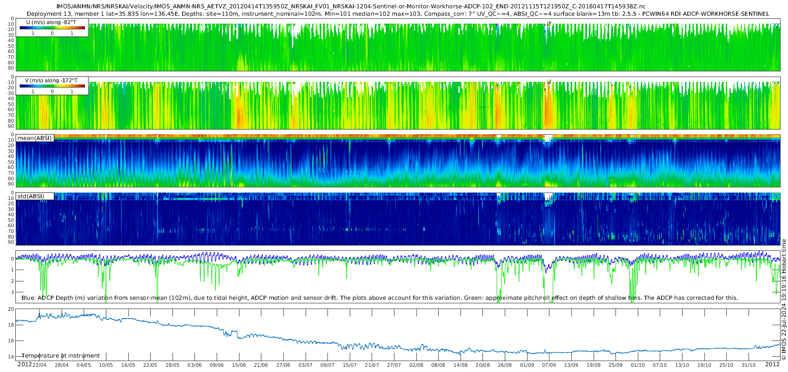The width and height of the screenshot is (788, 372).
Task: Click the 22/04 date tick label
Action: click(x=39, y=365)
